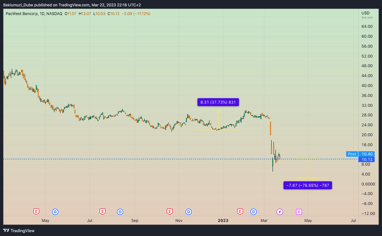This screenshot has width=382, height=236.
Task: Click the yellow vertical line of the 37.73% measurement
Action: pos(218,120)
